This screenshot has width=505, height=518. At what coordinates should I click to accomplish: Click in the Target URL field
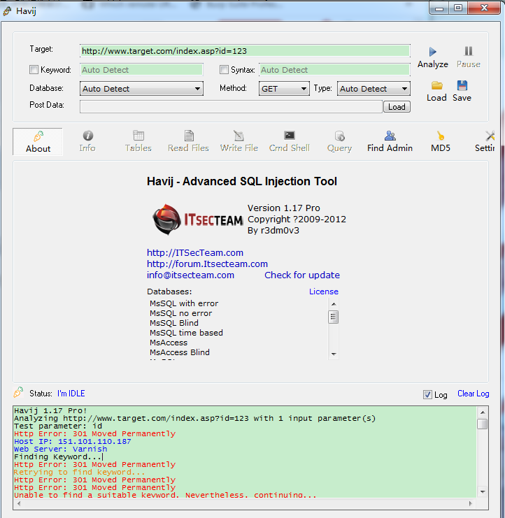[x=245, y=51]
